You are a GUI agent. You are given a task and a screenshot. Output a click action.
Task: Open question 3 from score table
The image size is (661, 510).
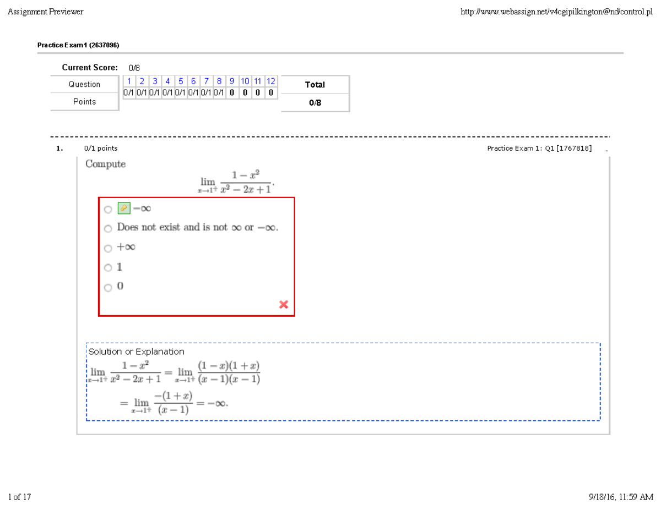(x=155, y=81)
